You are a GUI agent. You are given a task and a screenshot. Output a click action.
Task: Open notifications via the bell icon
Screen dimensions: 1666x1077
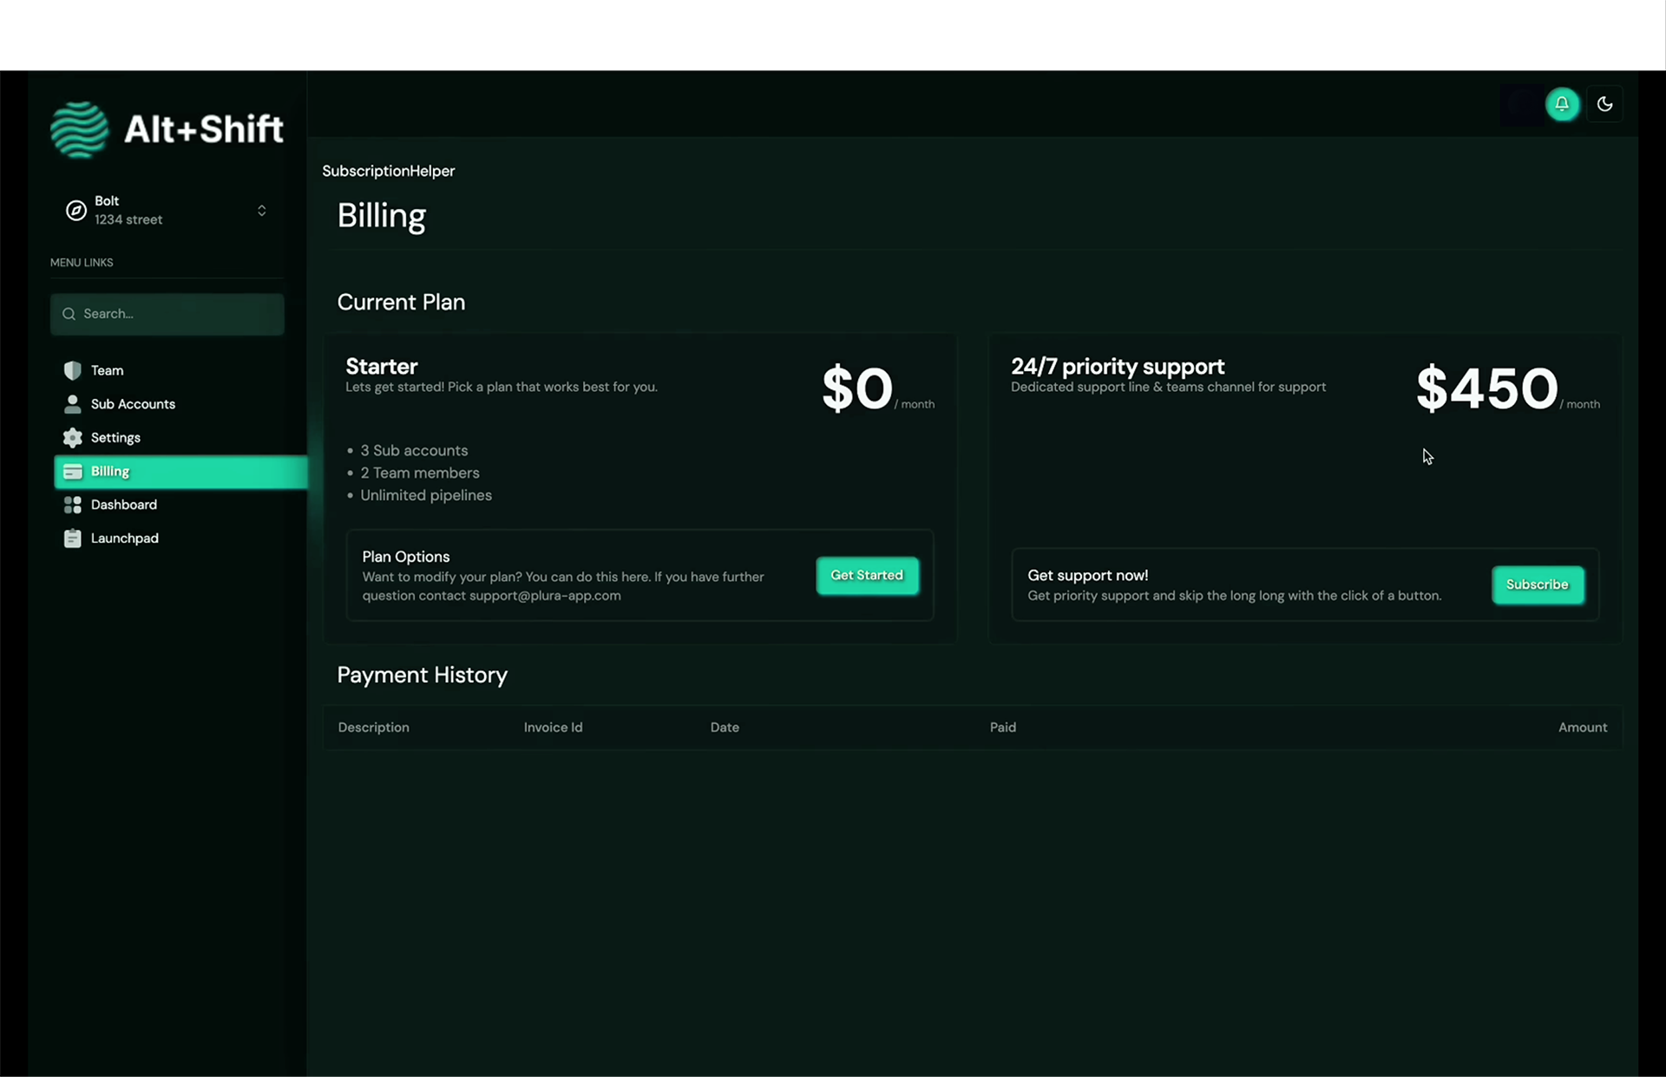tap(1562, 104)
